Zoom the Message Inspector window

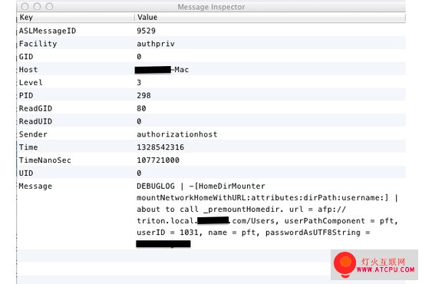pyautogui.click(x=49, y=6)
